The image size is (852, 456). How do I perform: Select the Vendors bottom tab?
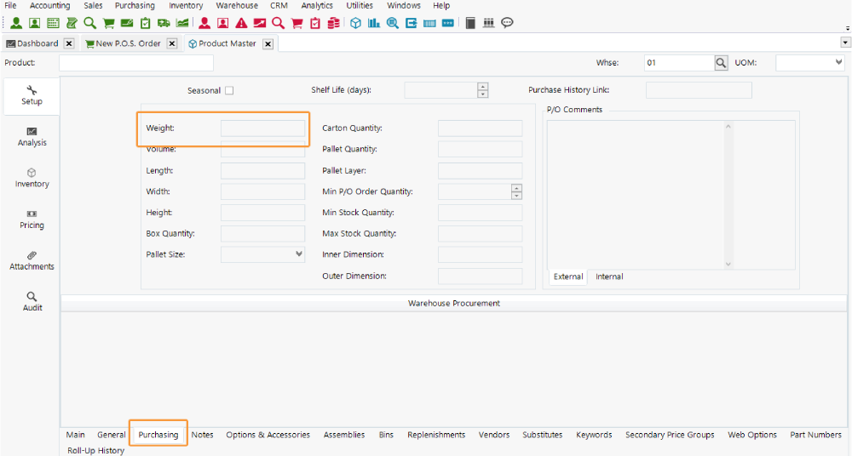[494, 435]
